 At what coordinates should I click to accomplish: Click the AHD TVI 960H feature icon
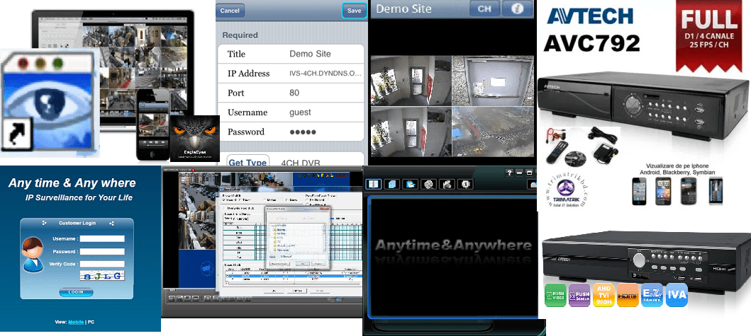coord(603,295)
